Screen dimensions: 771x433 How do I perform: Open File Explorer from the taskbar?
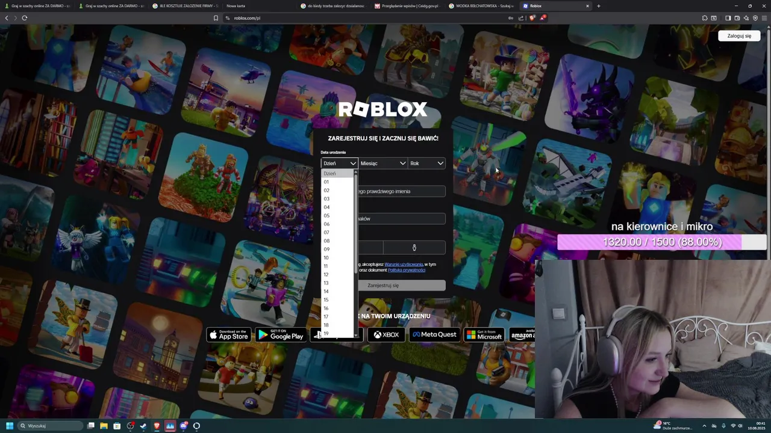pyautogui.click(x=104, y=426)
